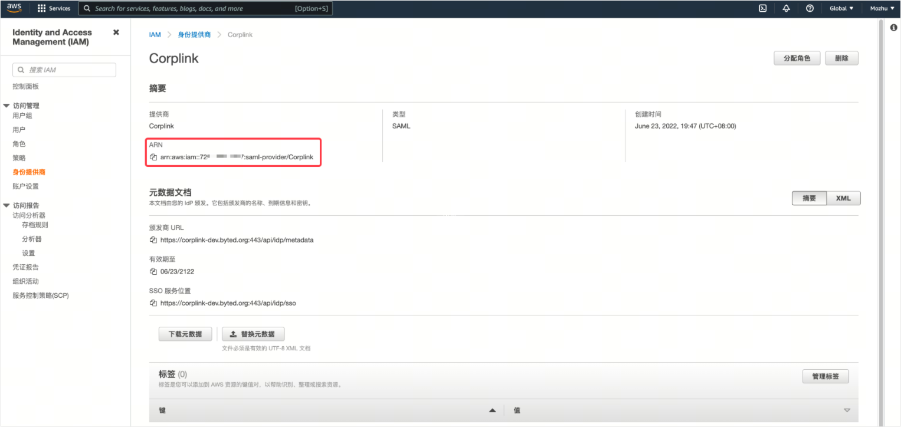Sort ascending by 键 column arrow
Image resolution: width=901 pixels, height=427 pixels.
point(492,410)
